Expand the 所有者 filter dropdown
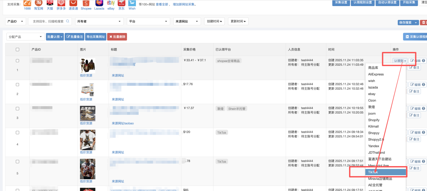 (99, 21)
